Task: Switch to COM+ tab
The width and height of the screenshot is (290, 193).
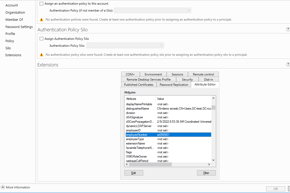Action: 130,74
